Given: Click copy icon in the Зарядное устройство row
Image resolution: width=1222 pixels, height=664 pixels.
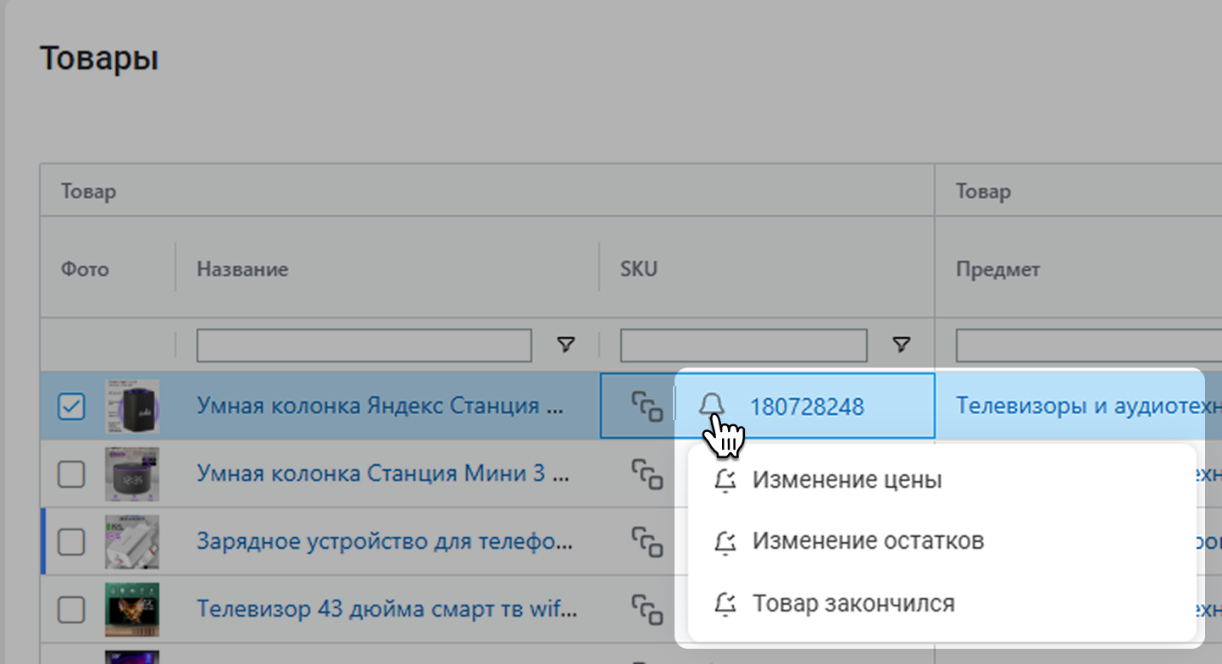Looking at the screenshot, I should [x=647, y=542].
